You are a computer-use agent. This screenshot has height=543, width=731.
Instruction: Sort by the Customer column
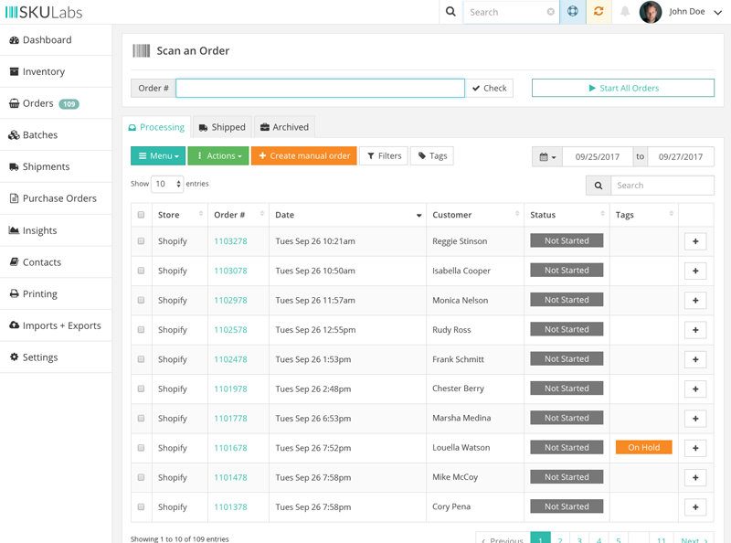[475, 215]
